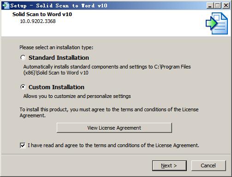This screenshot has height=177, width=232.
Task: Click the 'Solid Scan to Word v10' header heading
Action: (x=42, y=14)
